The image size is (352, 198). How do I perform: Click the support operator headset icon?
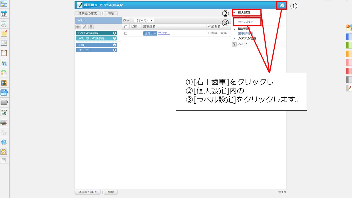pos(4,152)
